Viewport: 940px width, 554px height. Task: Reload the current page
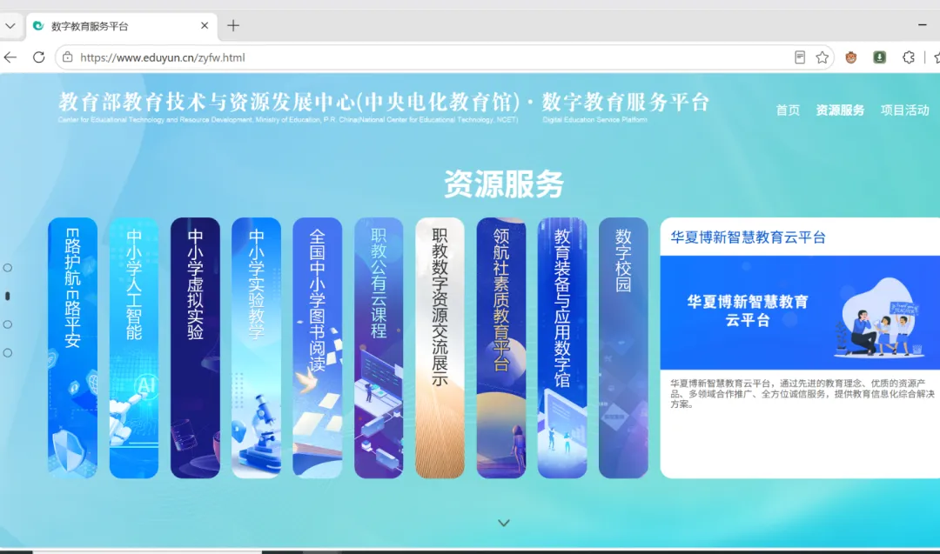point(39,57)
